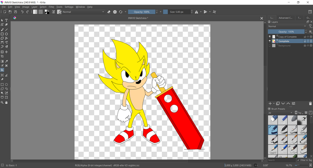The image size is (313, 168).
Task: Expand the opacity slider options arrow in toolbar
Action: [x=161, y=12]
